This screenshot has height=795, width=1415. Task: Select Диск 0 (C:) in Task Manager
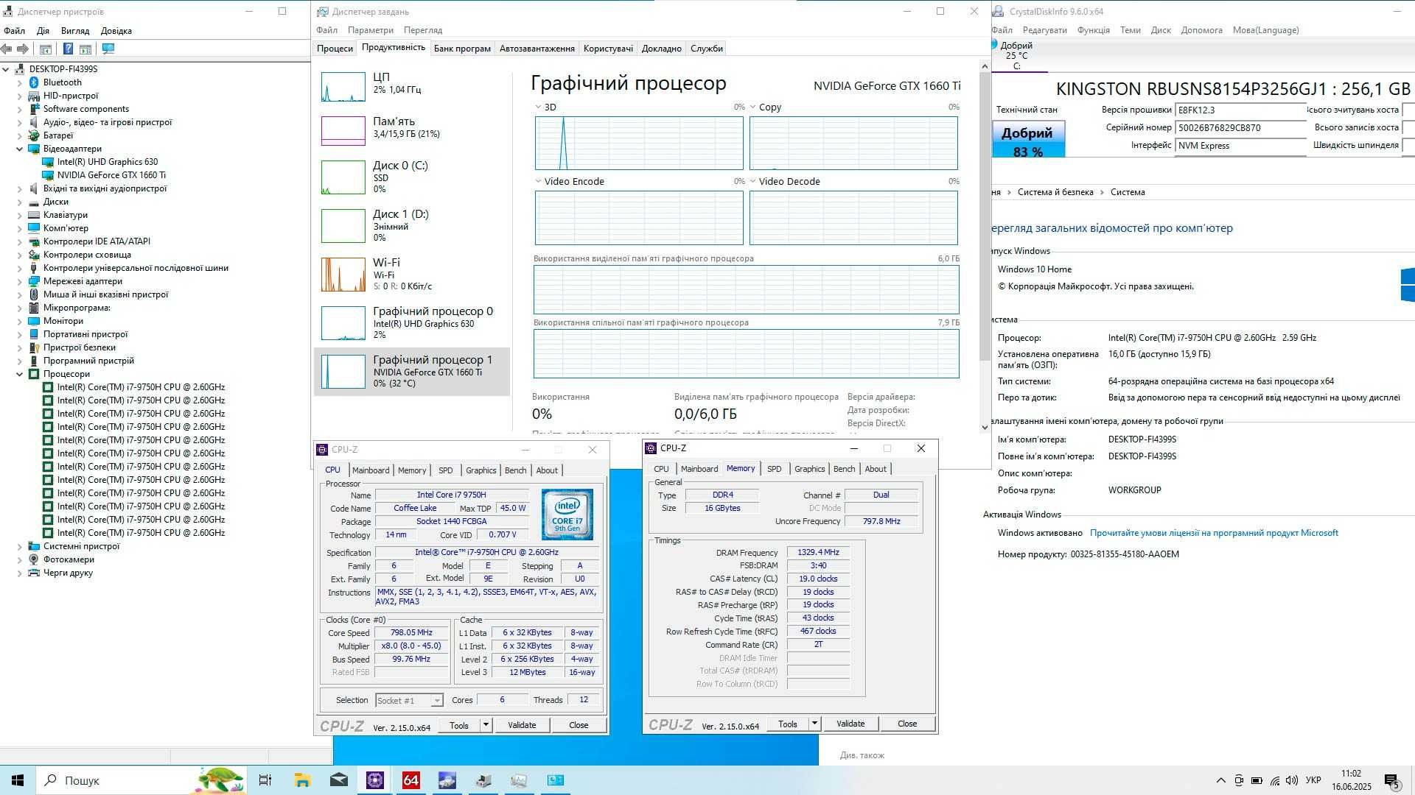(411, 177)
